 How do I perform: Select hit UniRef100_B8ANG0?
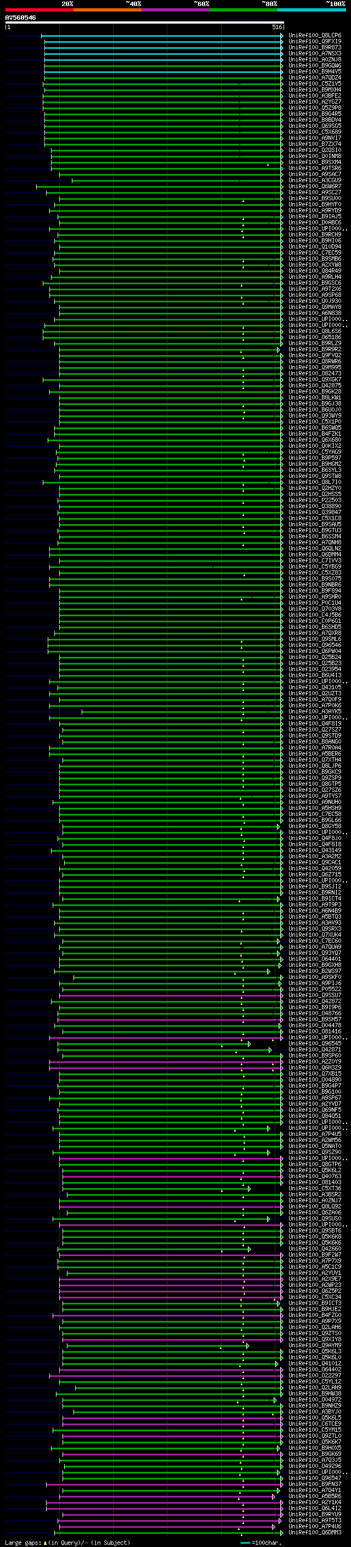coord(314,742)
